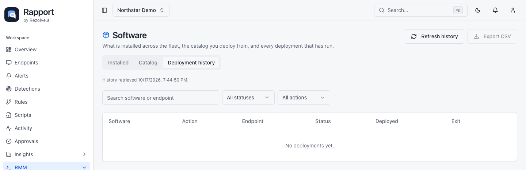The width and height of the screenshot is (526, 170).
Task: Open Overview in the sidebar
Action: click(x=46, y=50)
